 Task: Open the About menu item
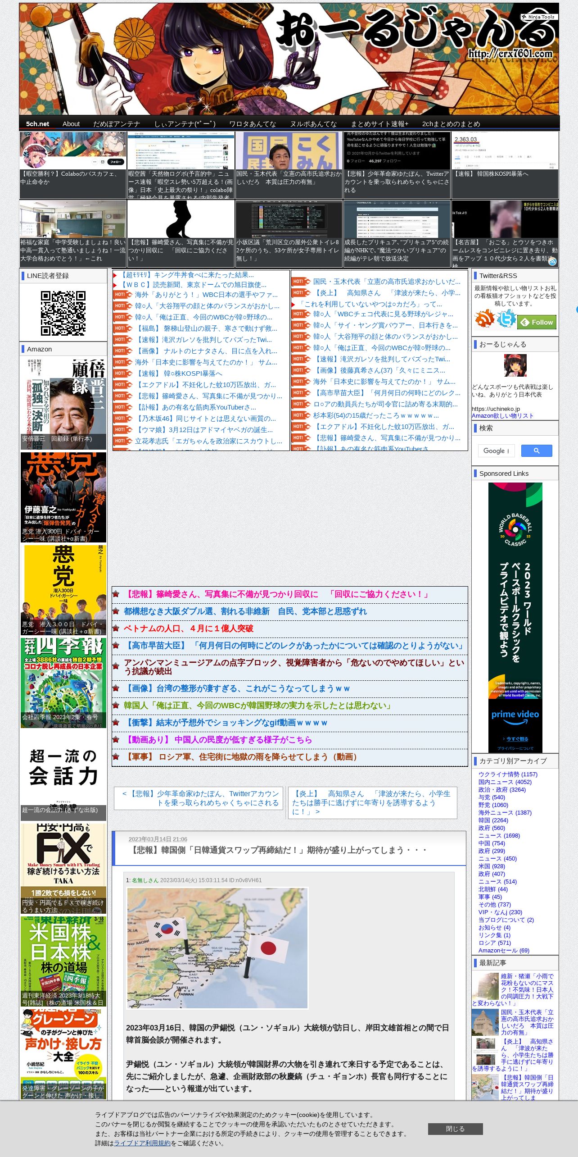pos(71,124)
